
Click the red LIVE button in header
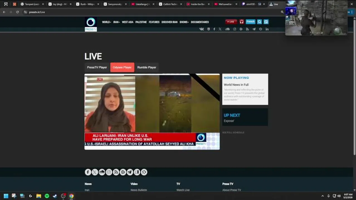231,22
